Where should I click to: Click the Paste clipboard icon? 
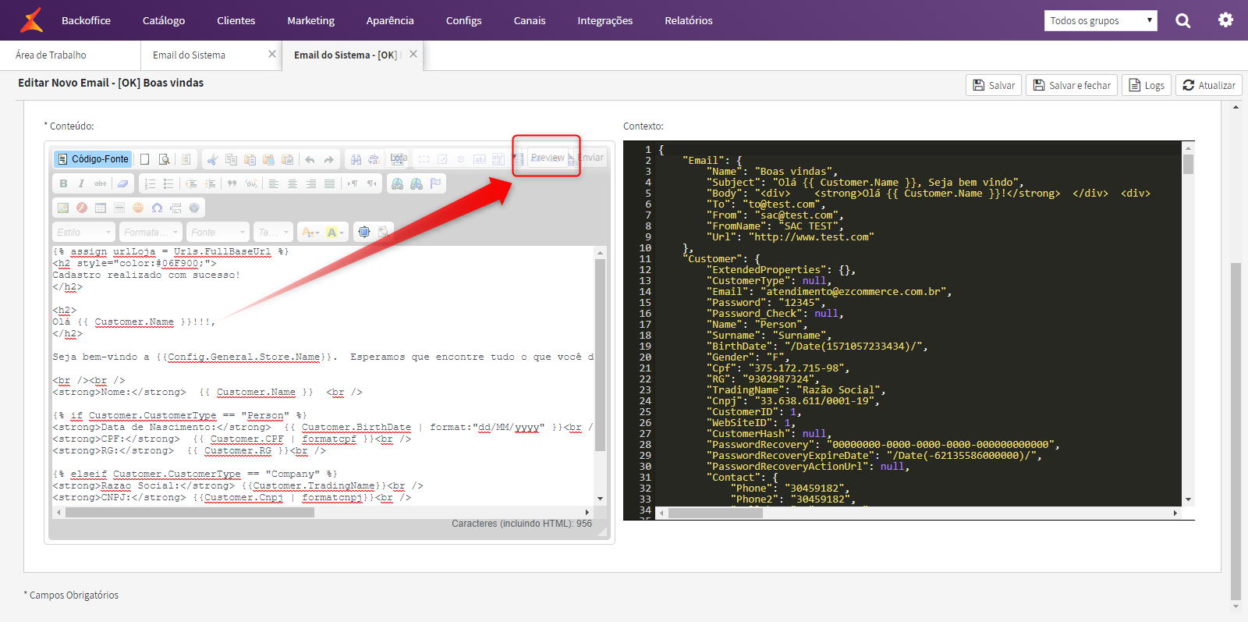(x=250, y=159)
